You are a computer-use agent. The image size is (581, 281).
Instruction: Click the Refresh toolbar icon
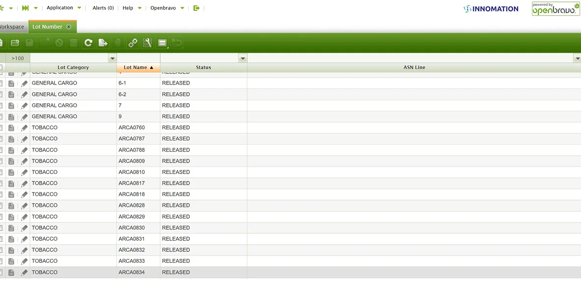pyautogui.click(x=88, y=43)
